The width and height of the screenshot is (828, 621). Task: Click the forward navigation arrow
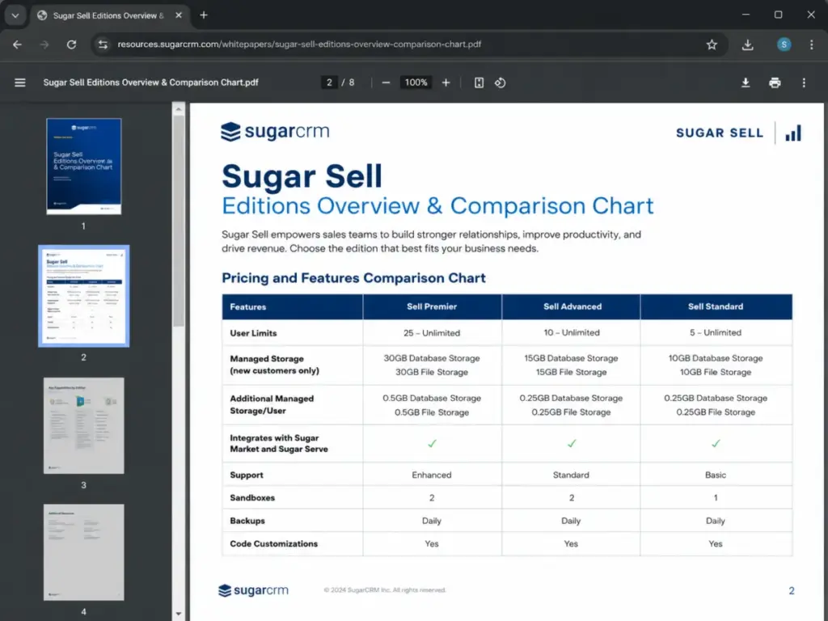tap(44, 44)
